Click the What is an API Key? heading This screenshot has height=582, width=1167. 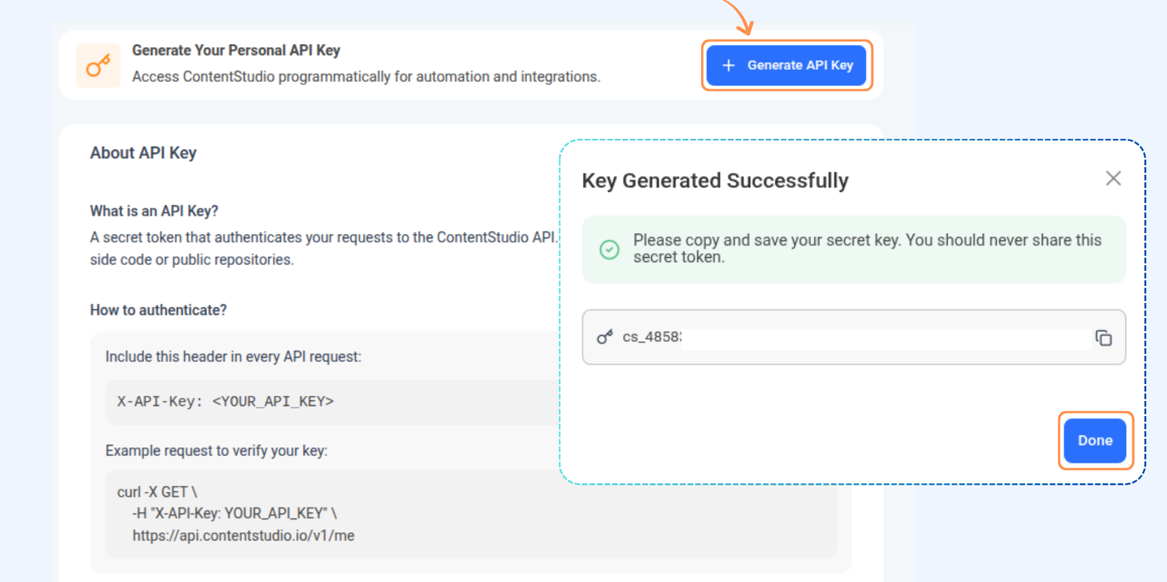click(x=154, y=211)
